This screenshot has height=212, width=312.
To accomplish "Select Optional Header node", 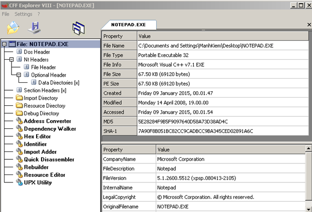I will click(49, 75).
